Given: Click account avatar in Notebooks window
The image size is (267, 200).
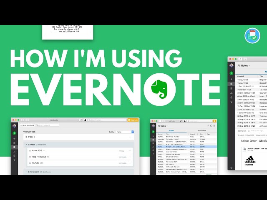Looking at the screenshot, I should 14,126.
